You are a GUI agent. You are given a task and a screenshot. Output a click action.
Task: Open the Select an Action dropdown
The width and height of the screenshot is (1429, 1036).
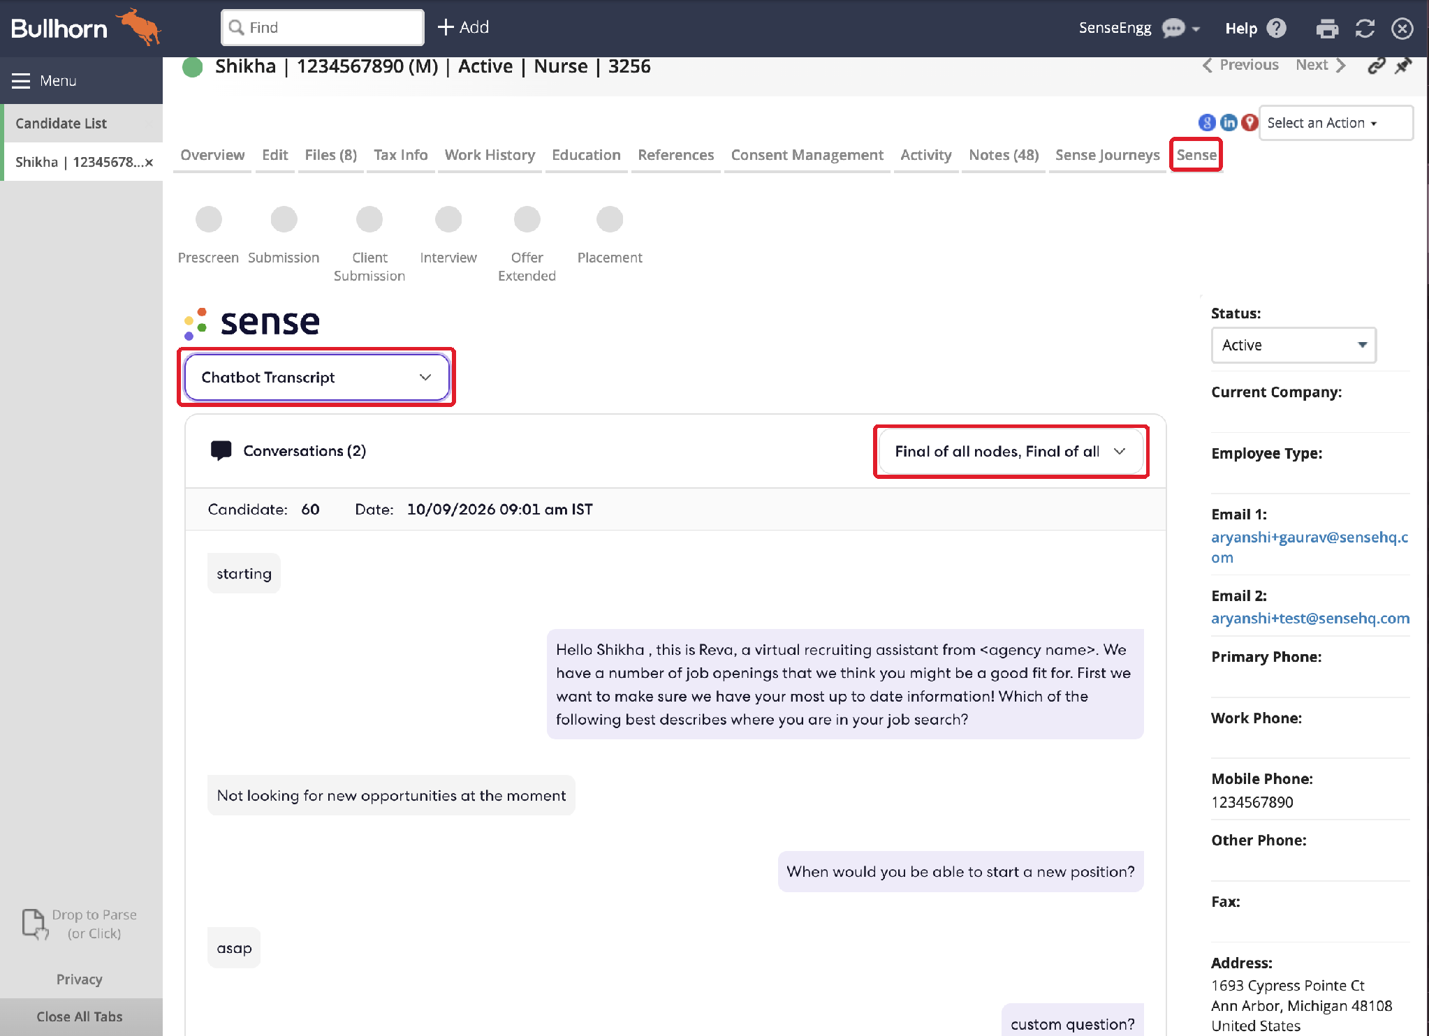1336,123
